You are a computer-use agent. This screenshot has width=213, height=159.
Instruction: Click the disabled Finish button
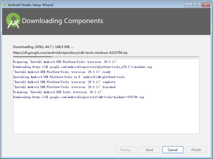click(196, 150)
